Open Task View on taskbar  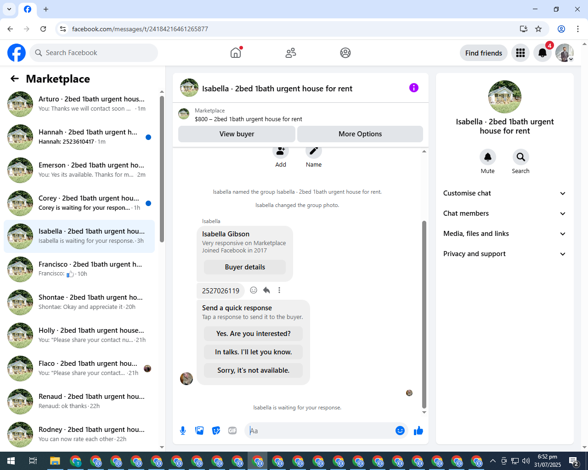33,461
